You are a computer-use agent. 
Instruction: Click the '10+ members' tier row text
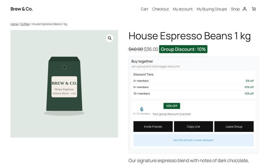pos(142,94)
